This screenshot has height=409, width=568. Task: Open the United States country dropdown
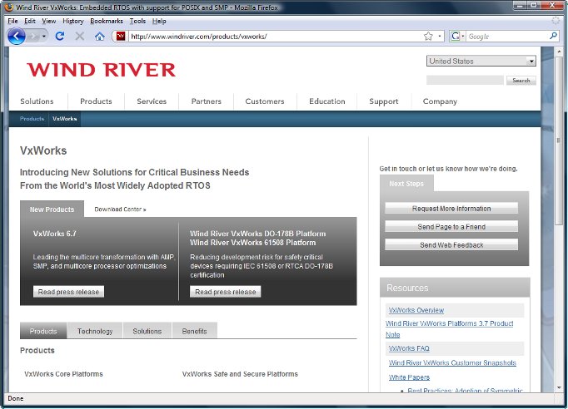[x=481, y=61]
